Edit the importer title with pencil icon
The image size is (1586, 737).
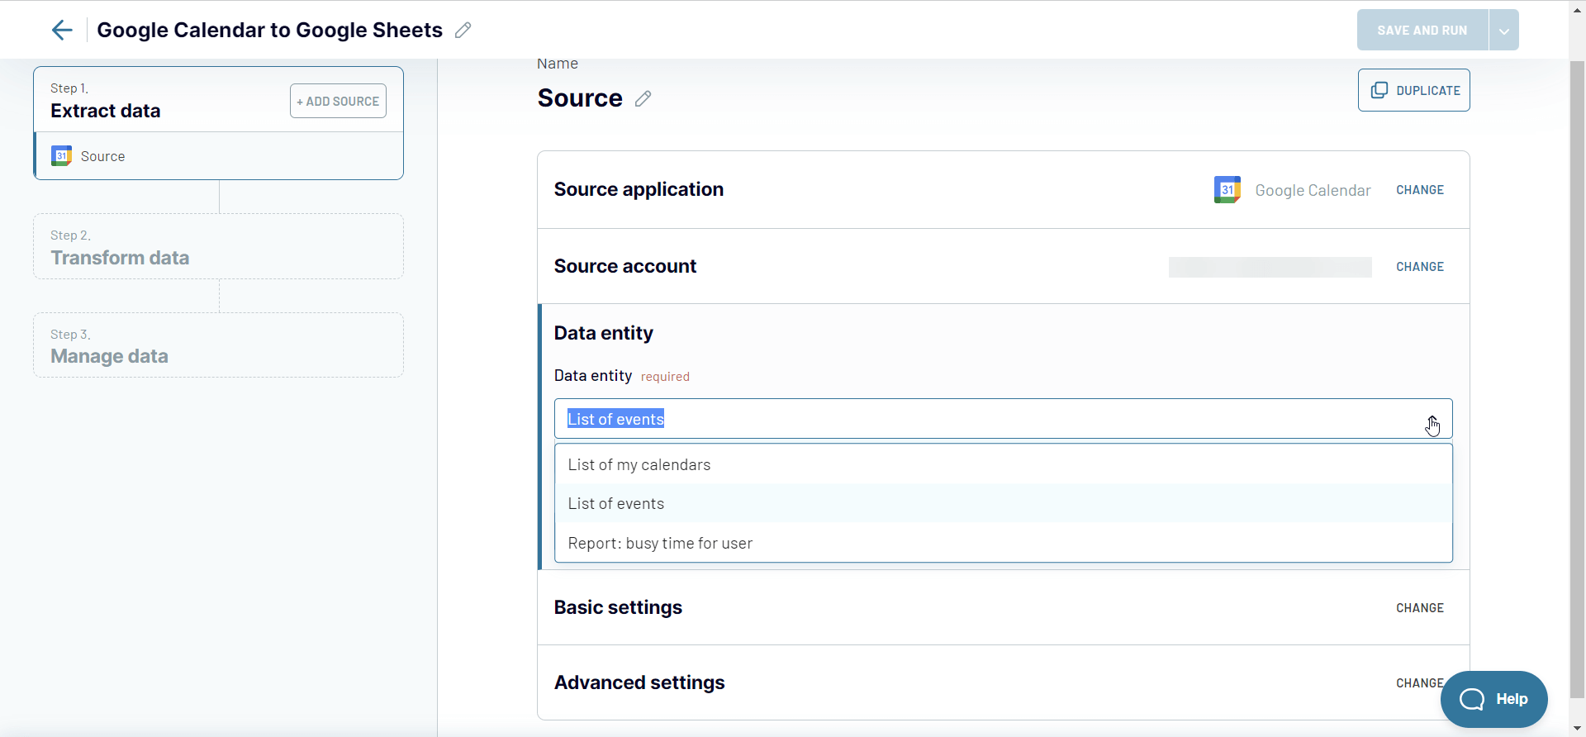click(x=463, y=31)
